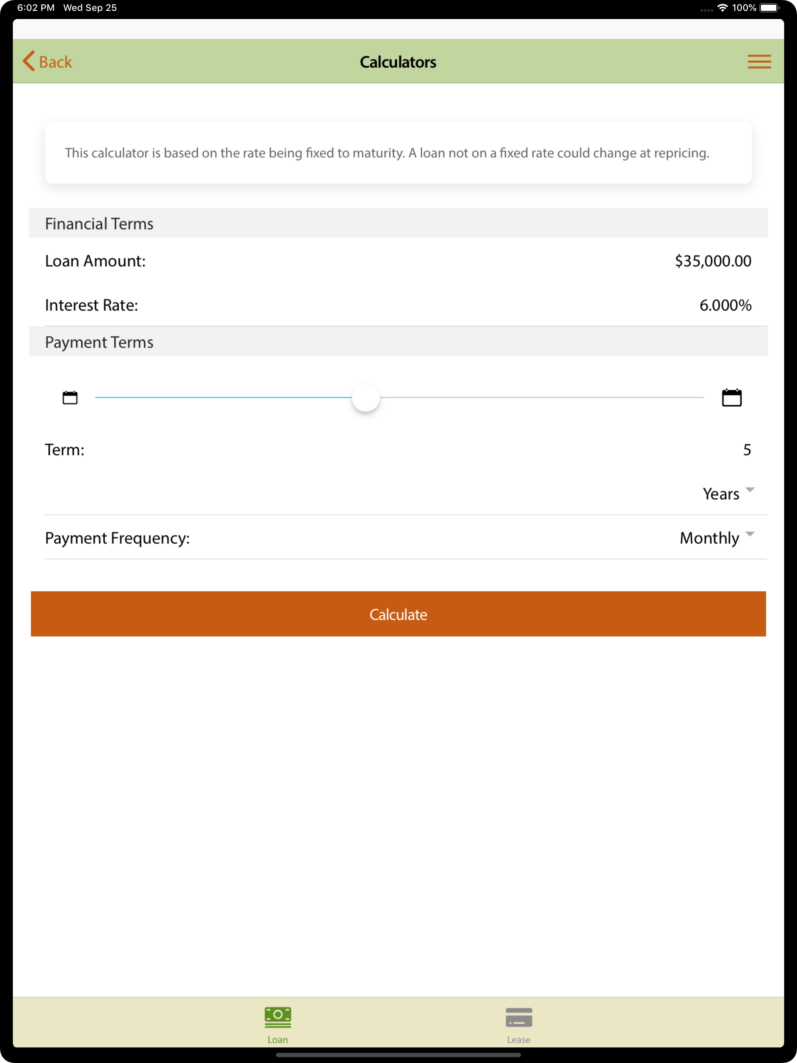Switch to the Lease tab label
797x1063 pixels.
tap(519, 1039)
